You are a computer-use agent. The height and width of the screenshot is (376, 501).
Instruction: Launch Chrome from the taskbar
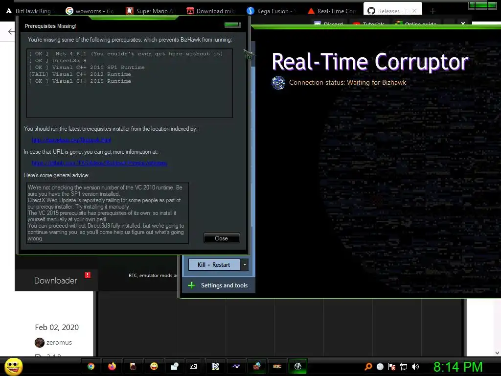click(91, 366)
